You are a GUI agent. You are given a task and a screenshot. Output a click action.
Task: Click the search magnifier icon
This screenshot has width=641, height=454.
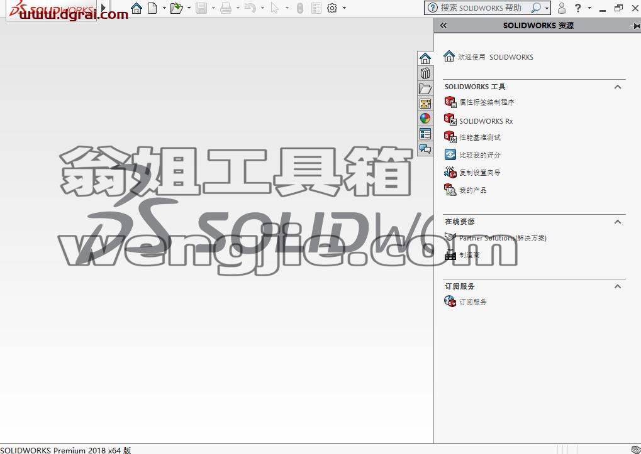pyautogui.click(x=535, y=8)
